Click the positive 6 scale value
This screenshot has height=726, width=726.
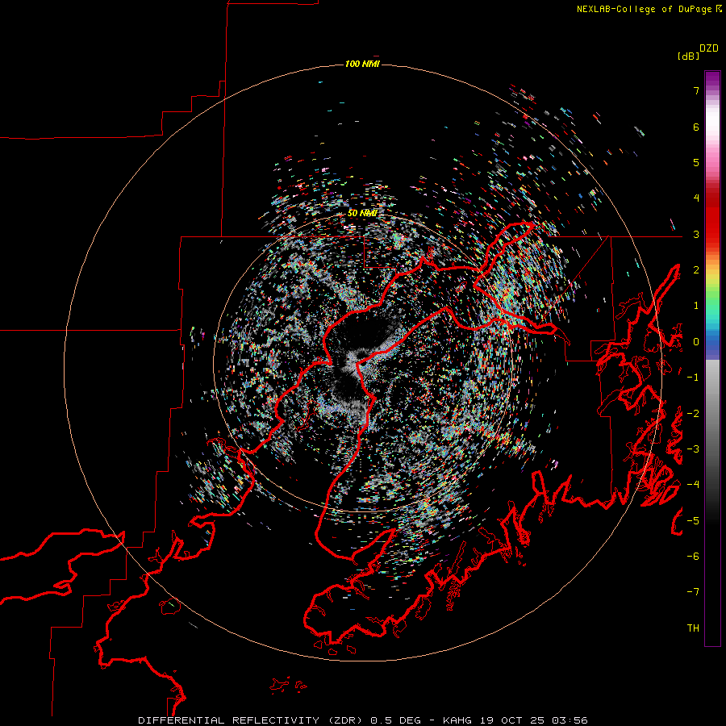(x=696, y=127)
